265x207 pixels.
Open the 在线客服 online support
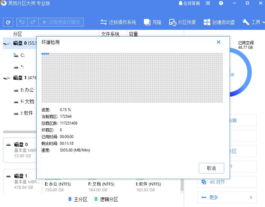pyautogui.click(x=189, y=3)
